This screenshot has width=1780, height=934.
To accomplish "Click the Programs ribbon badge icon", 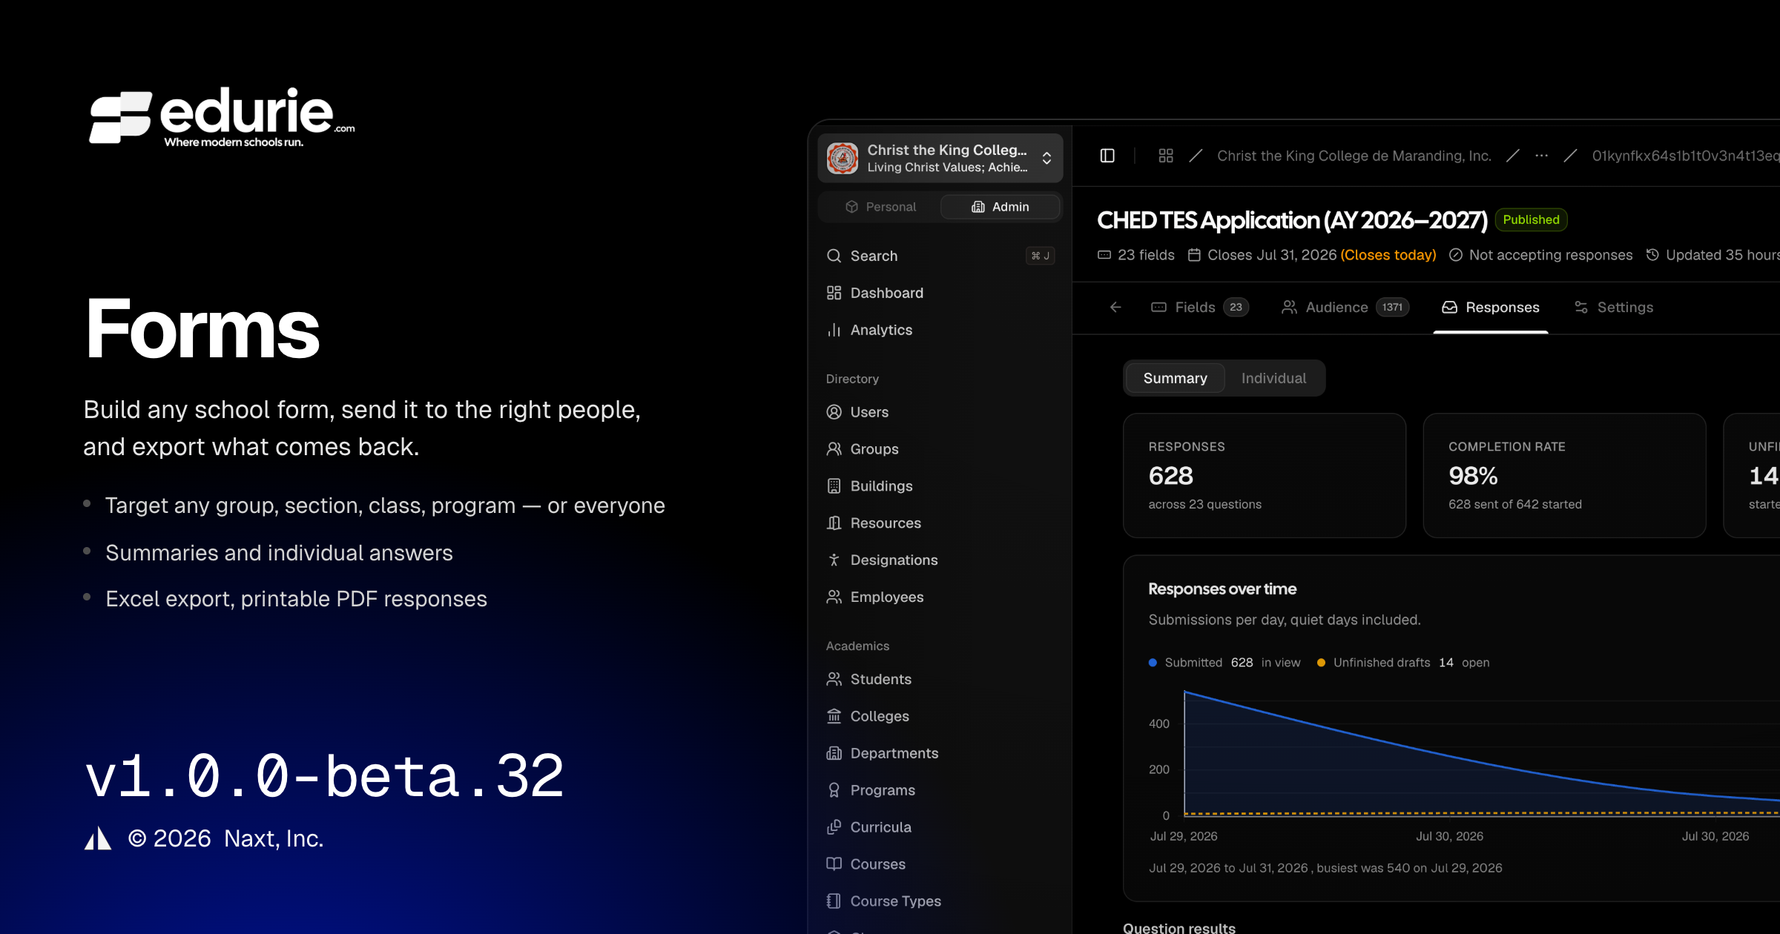I will coord(834,790).
